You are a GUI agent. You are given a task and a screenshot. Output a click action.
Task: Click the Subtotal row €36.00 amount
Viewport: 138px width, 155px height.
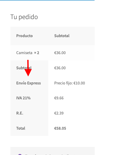tap(60, 68)
